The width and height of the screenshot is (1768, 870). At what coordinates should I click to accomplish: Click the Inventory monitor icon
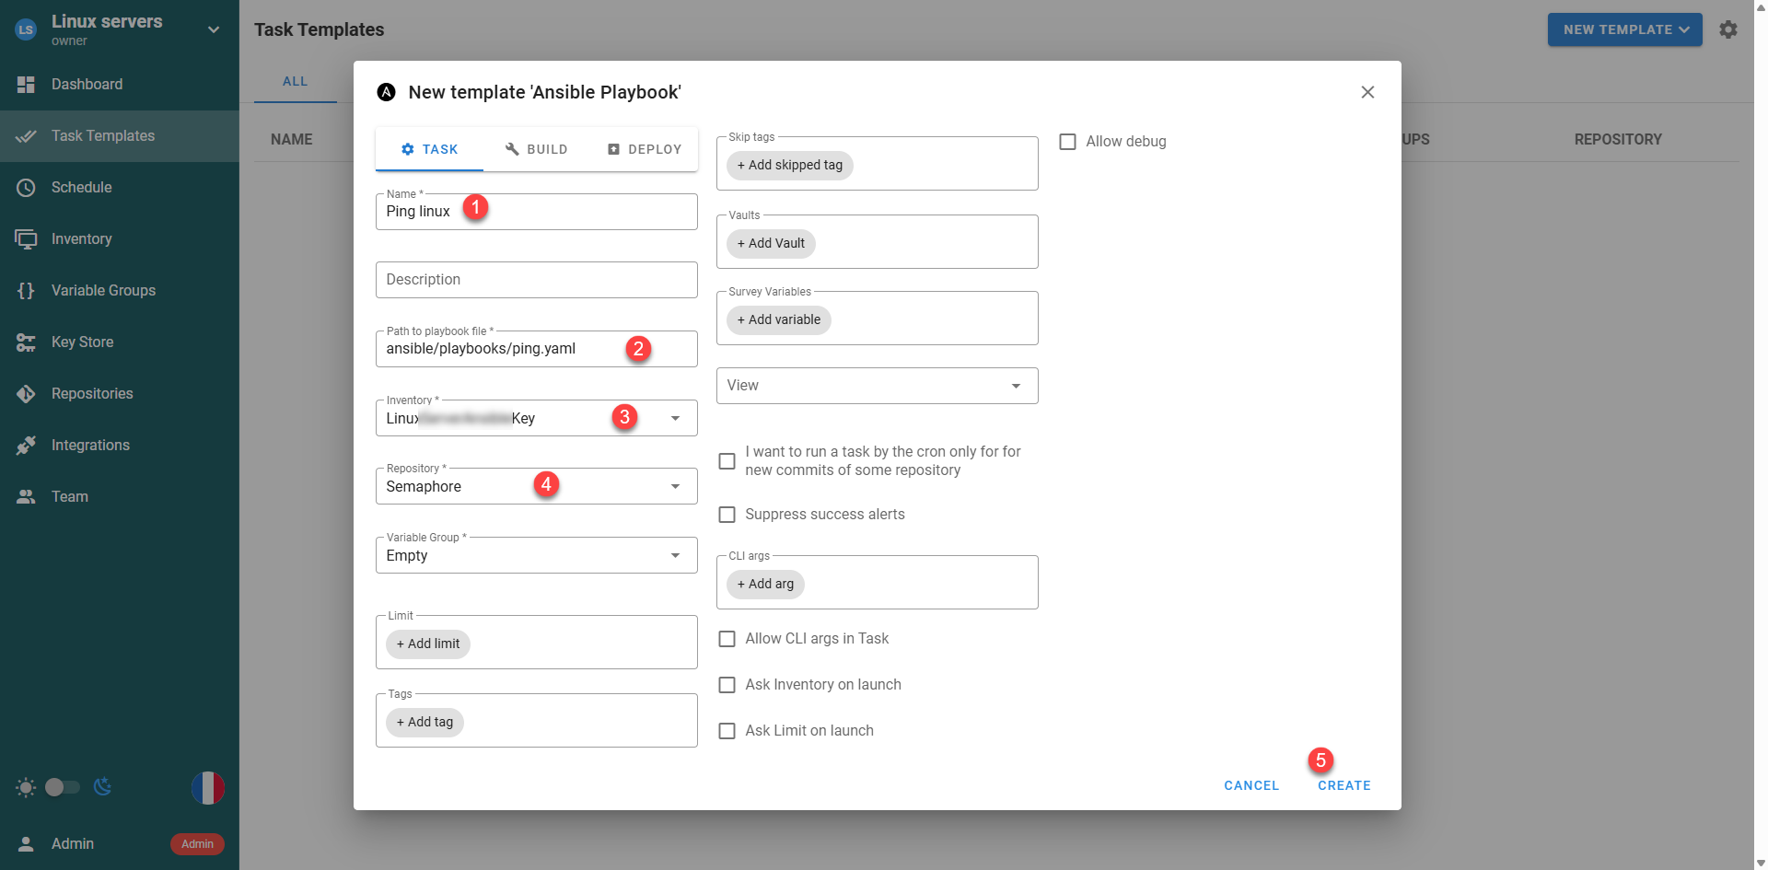pos(26,239)
